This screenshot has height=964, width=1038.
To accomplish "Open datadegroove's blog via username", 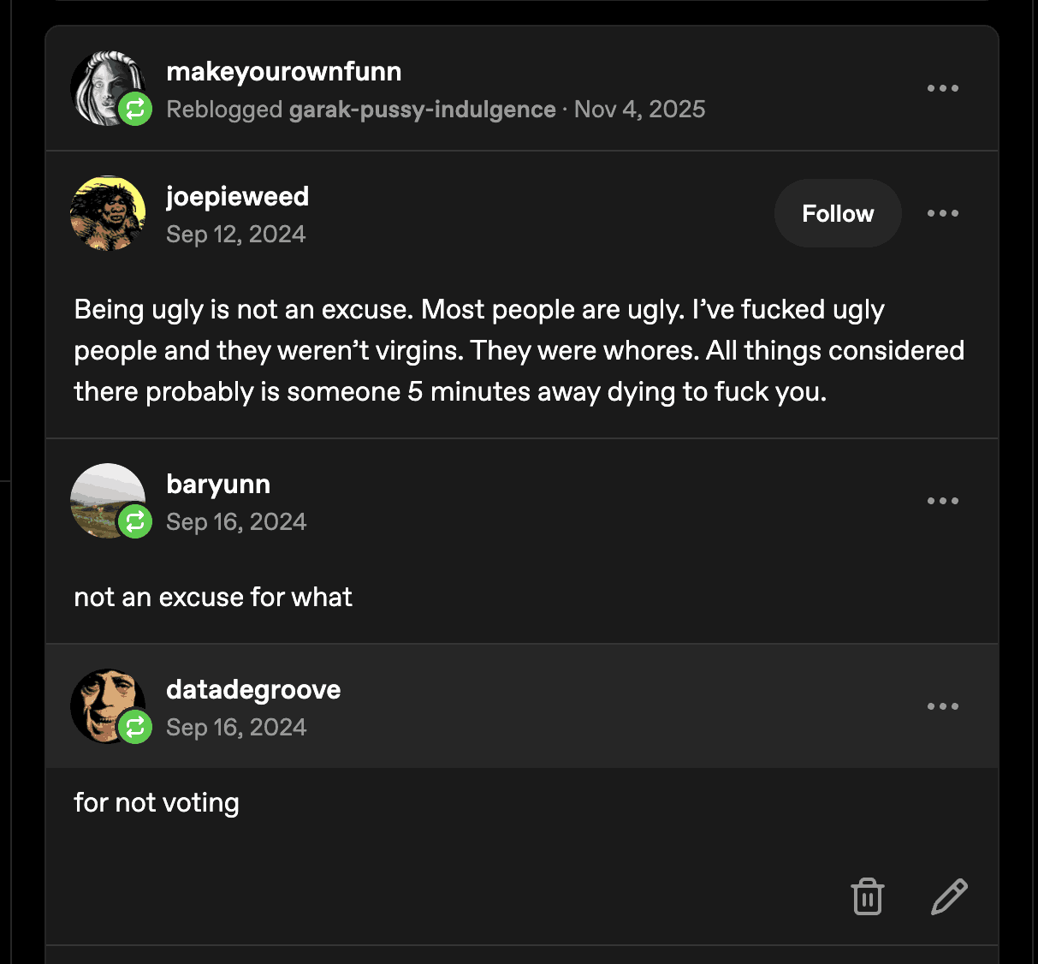I will point(253,689).
